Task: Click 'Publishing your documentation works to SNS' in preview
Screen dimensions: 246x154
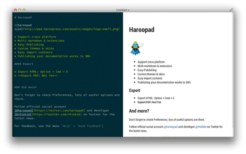Action: point(164,82)
